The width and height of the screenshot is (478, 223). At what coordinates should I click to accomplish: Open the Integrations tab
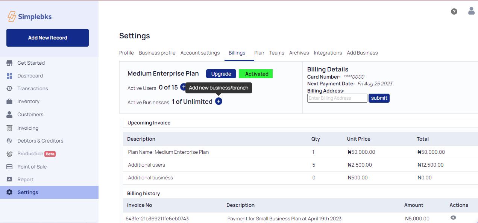328,53
